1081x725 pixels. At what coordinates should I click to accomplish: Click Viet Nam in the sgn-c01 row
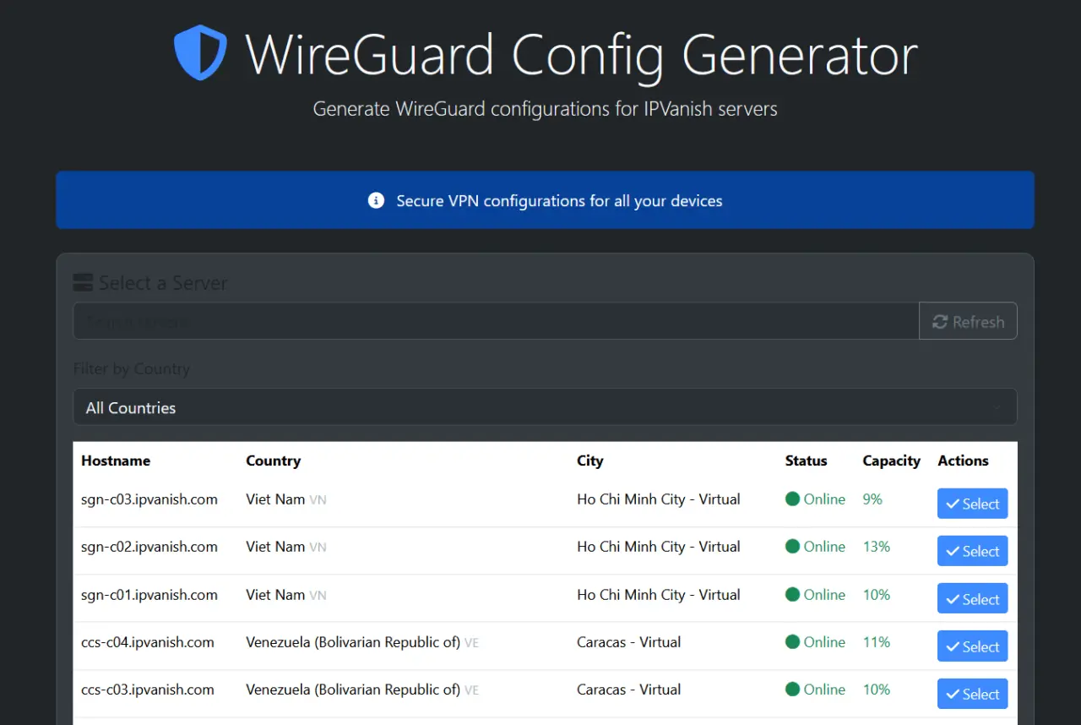pos(275,595)
